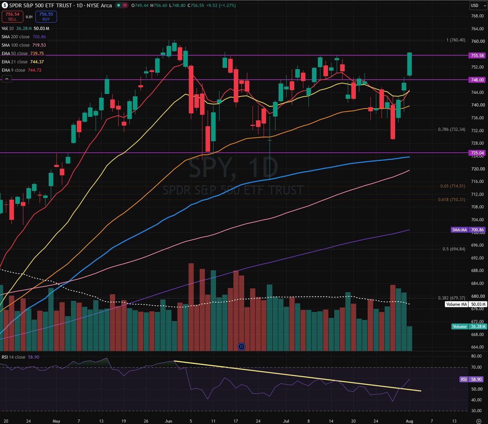This screenshot has width=488, height=424.
Task: Click the 0.382 (679.37) Fibonacci level label
Action: (x=451, y=298)
